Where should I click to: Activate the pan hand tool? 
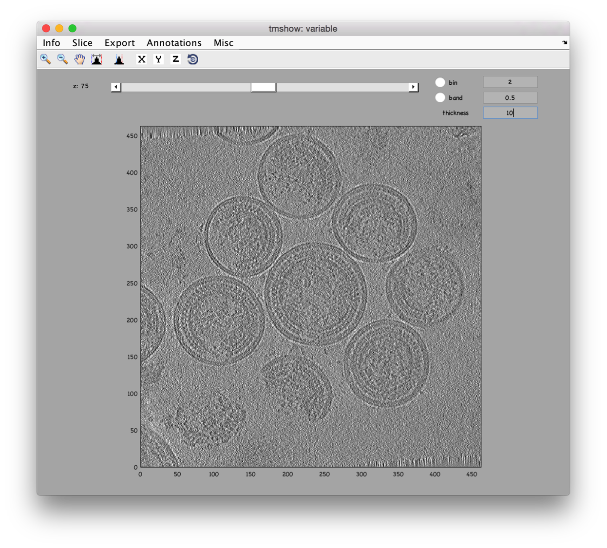click(x=79, y=59)
